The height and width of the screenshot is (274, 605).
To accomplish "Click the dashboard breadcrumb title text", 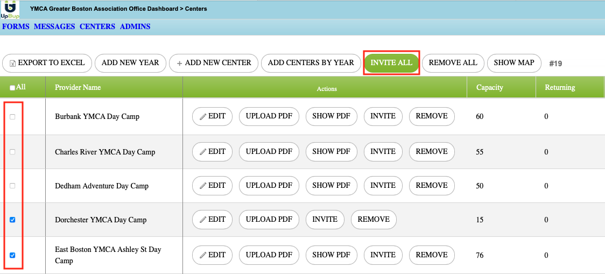I will pyautogui.click(x=118, y=9).
